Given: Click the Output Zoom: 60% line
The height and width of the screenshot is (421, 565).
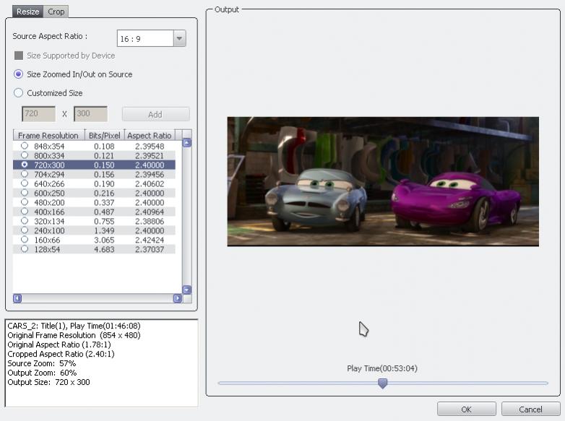Looking at the screenshot, I should 42,373.
